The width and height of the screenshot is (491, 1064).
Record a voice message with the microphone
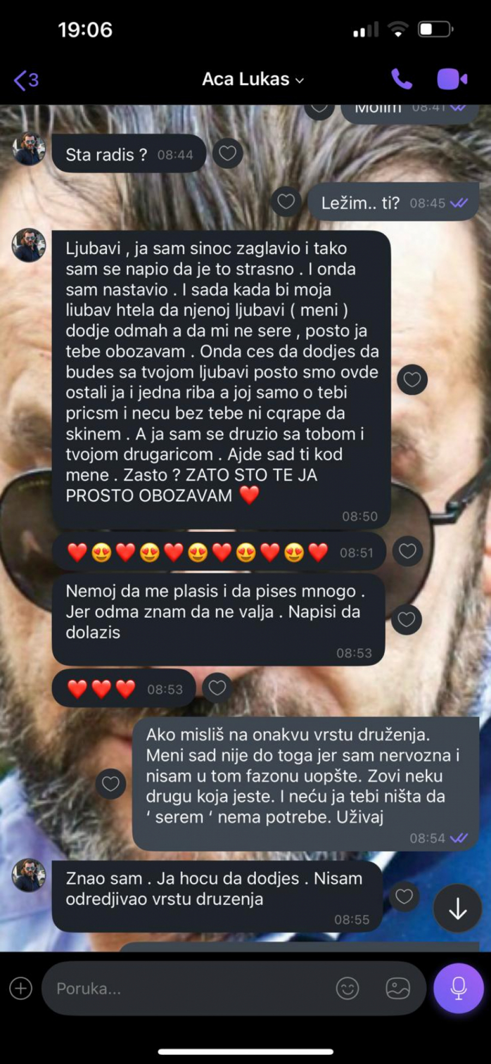[x=458, y=988]
